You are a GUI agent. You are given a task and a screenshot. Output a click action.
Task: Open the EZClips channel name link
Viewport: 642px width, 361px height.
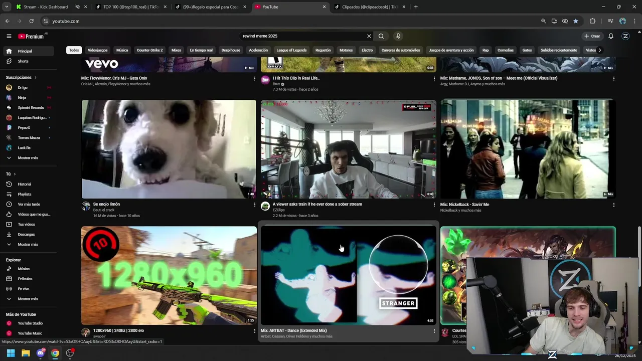278,210
